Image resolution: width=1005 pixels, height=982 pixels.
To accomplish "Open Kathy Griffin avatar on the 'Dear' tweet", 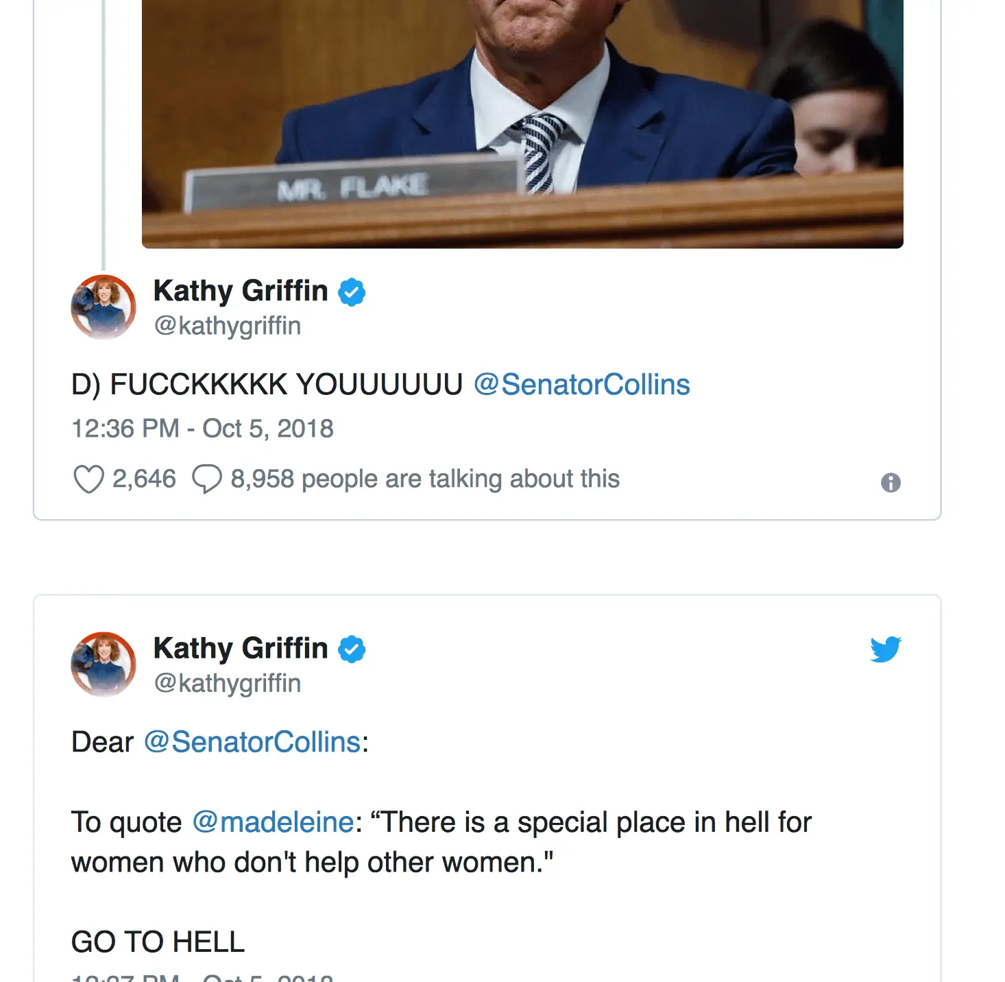I will [104, 664].
